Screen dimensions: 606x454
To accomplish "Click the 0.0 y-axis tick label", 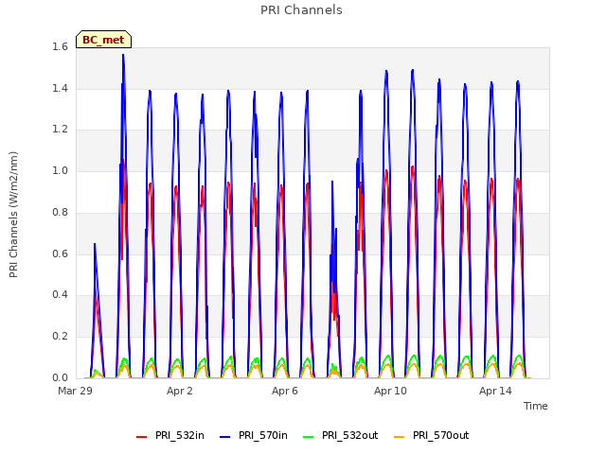I will (60, 377).
